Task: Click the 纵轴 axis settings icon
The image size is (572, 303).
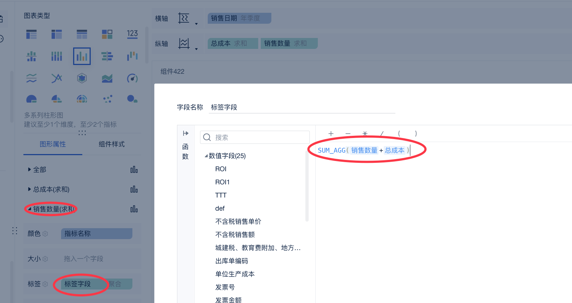Action: [184, 43]
